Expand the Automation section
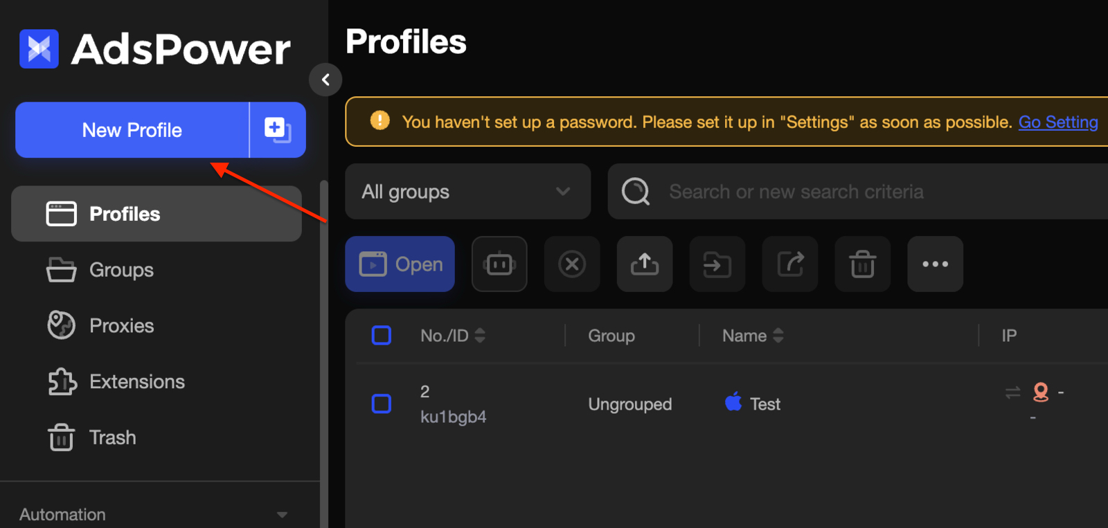 click(282, 514)
